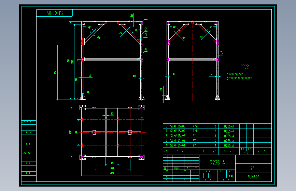Click the SLXF 05-02 parts list entry

[x=178, y=141]
